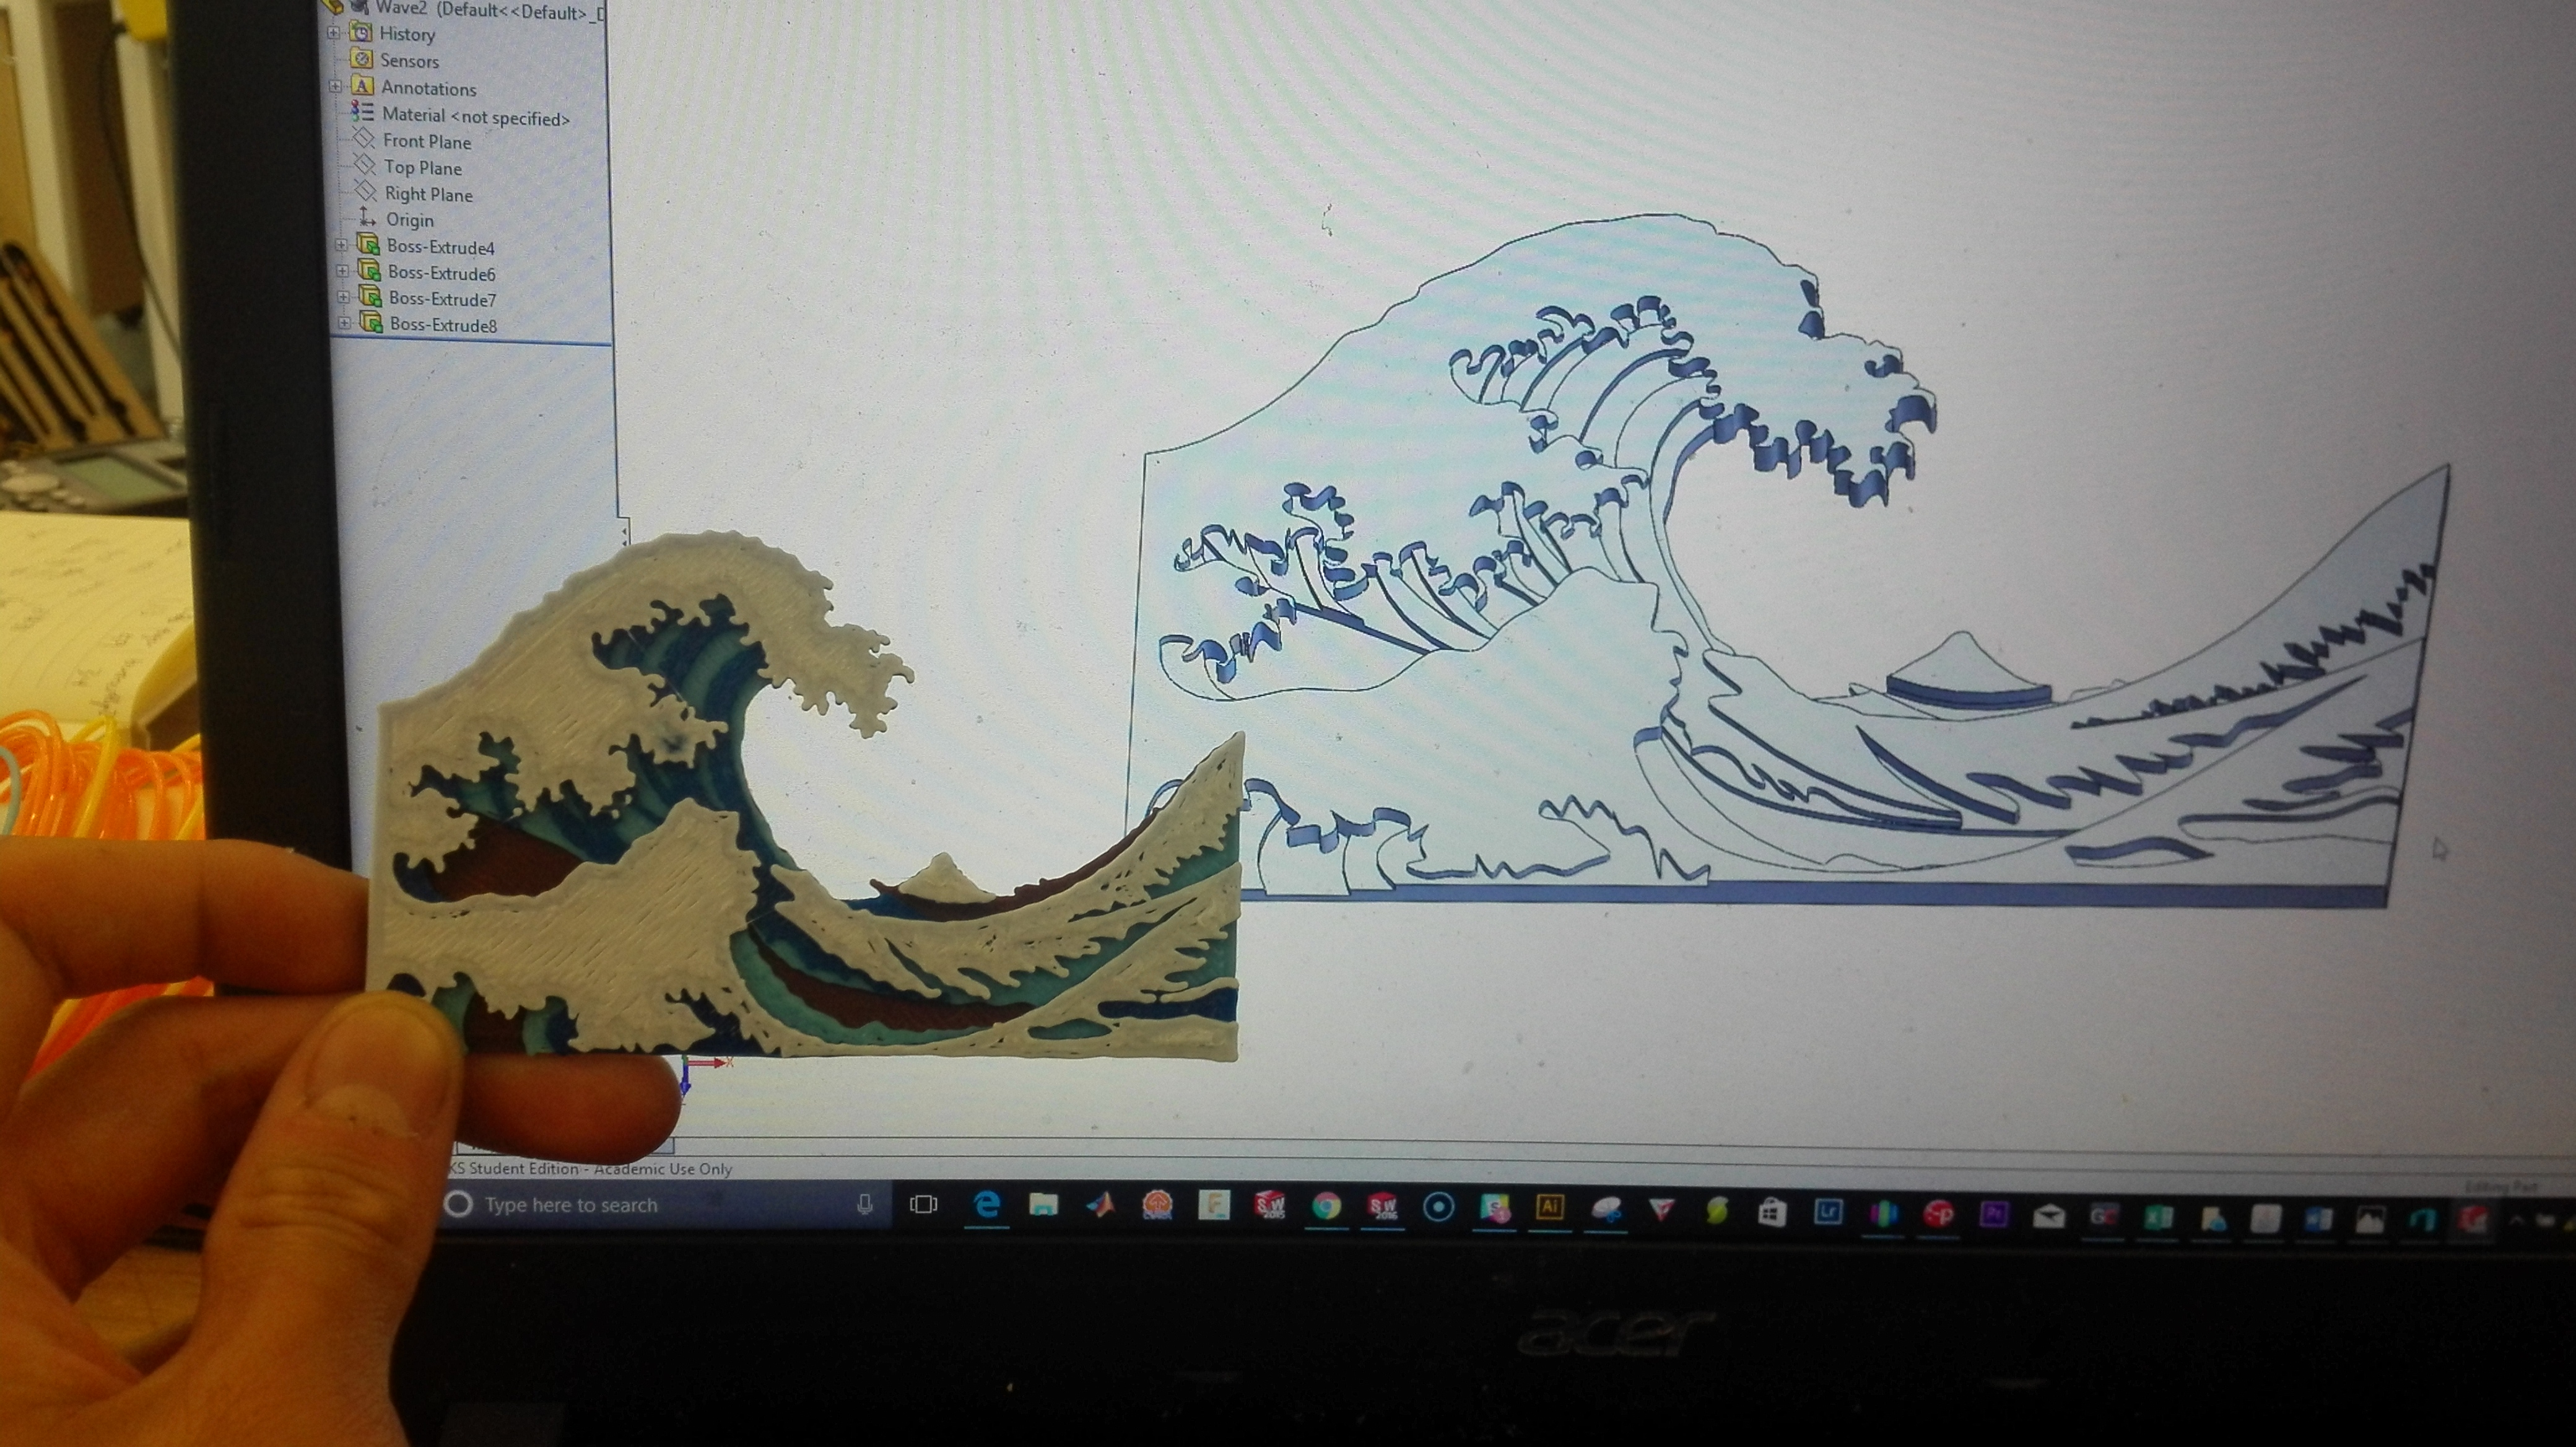Select the 'Origin' label

pyautogui.click(x=410, y=220)
